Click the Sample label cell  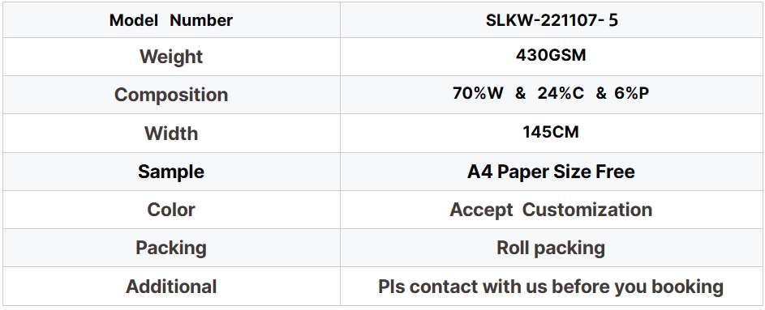coord(170,172)
